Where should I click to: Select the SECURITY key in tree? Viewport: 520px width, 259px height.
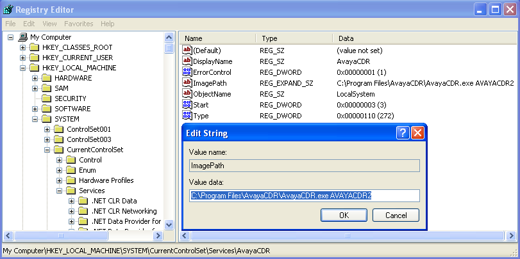pyautogui.click(x=70, y=98)
